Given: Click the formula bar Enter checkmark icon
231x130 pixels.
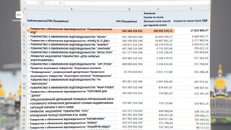Looking at the screenshot, I should pyautogui.click(x=54, y=3).
